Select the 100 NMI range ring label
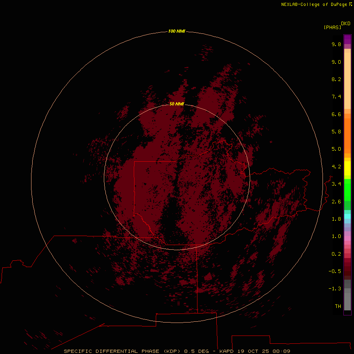The height and width of the screenshot is (354, 354). pyautogui.click(x=177, y=31)
